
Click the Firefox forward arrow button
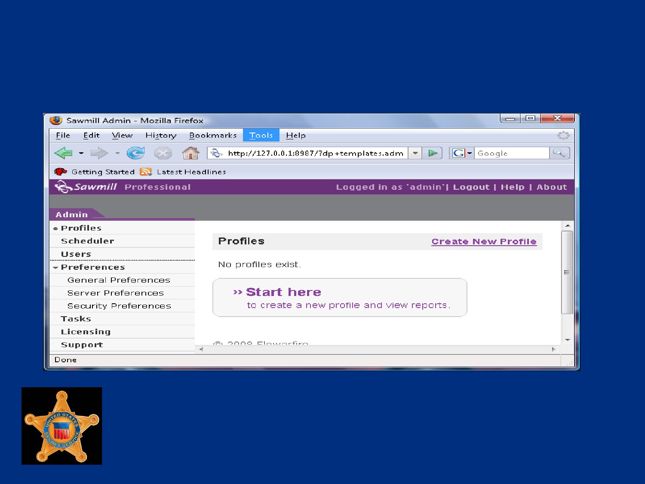click(99, 153)
